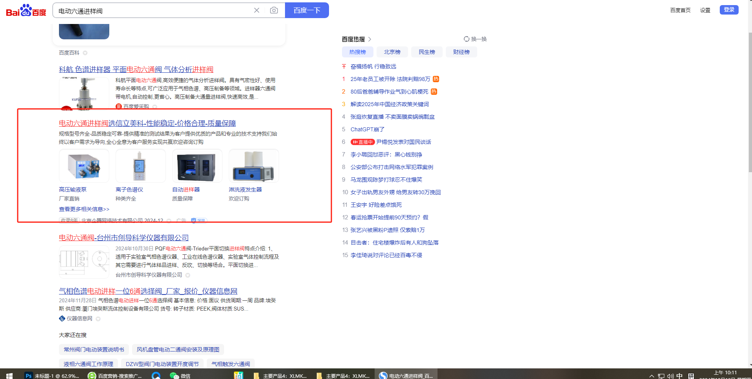Open the dropdown arrow beside 仪器信息网
The width and height of the screenshot is (752, 379).
coord(98,319)
